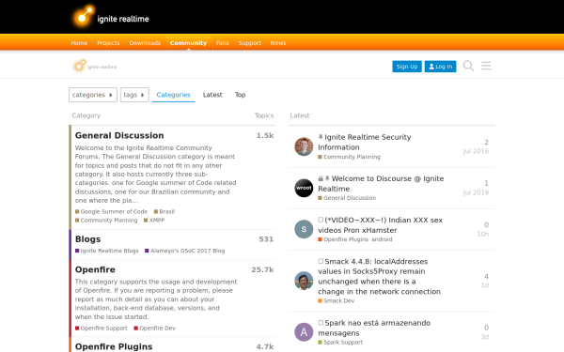This screenshot has height=352, width=564.
Task: Expand the tags dropdown
Action: [134, 95]
